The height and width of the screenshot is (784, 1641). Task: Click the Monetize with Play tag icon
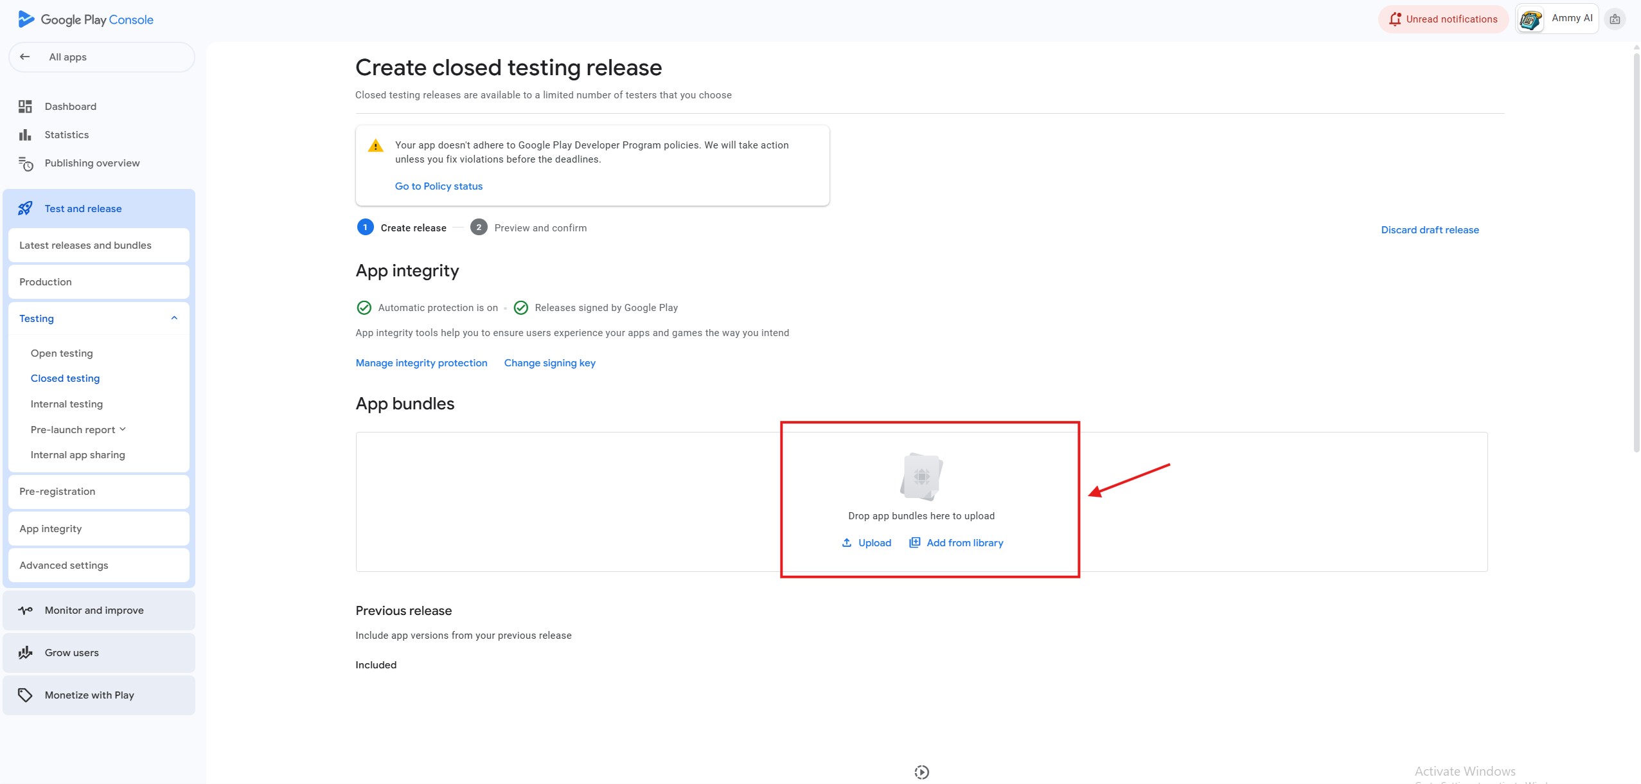pyautogui.click(x=25, y=695)
